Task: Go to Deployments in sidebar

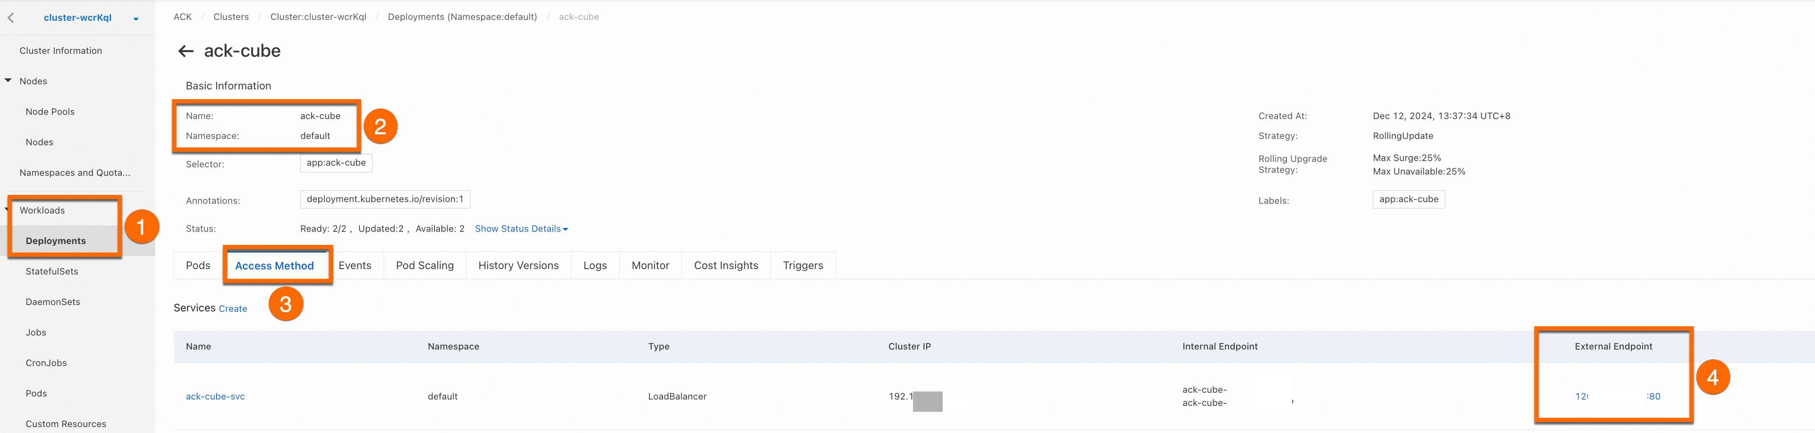Action: click(x=56, y=241)
